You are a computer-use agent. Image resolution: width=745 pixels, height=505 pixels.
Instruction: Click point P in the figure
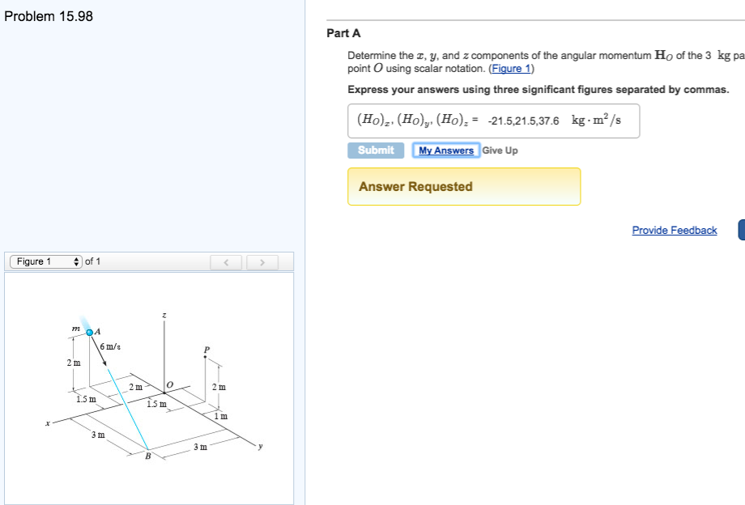coord(206,350)
